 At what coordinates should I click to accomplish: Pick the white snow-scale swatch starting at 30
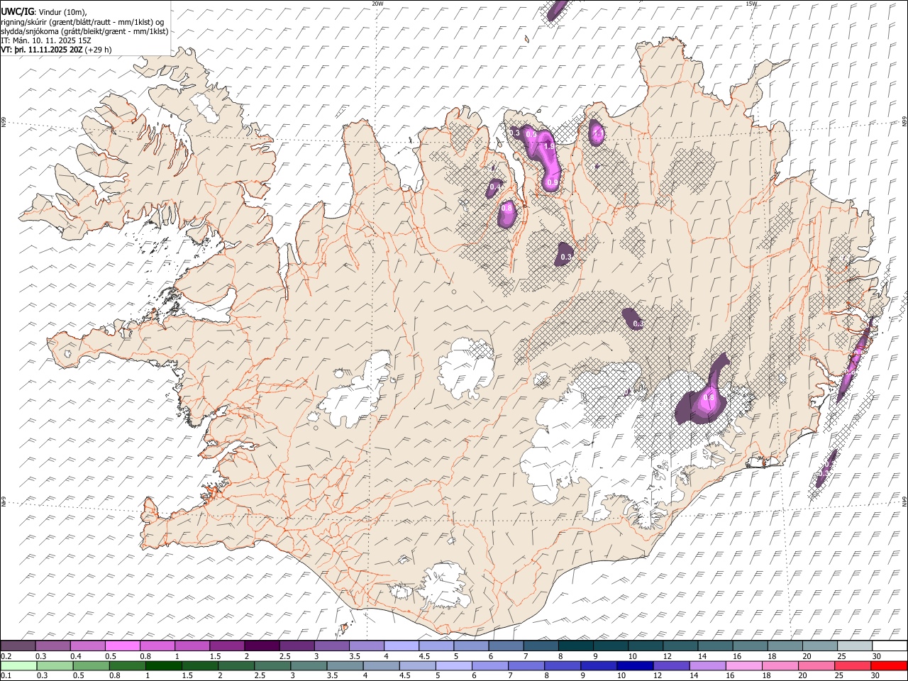890,646
